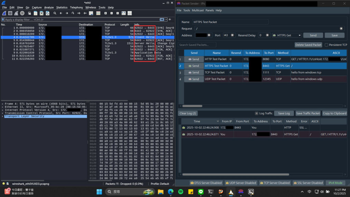Open the expert information status indicator
The image size is (350, 197).
point(3,184)
